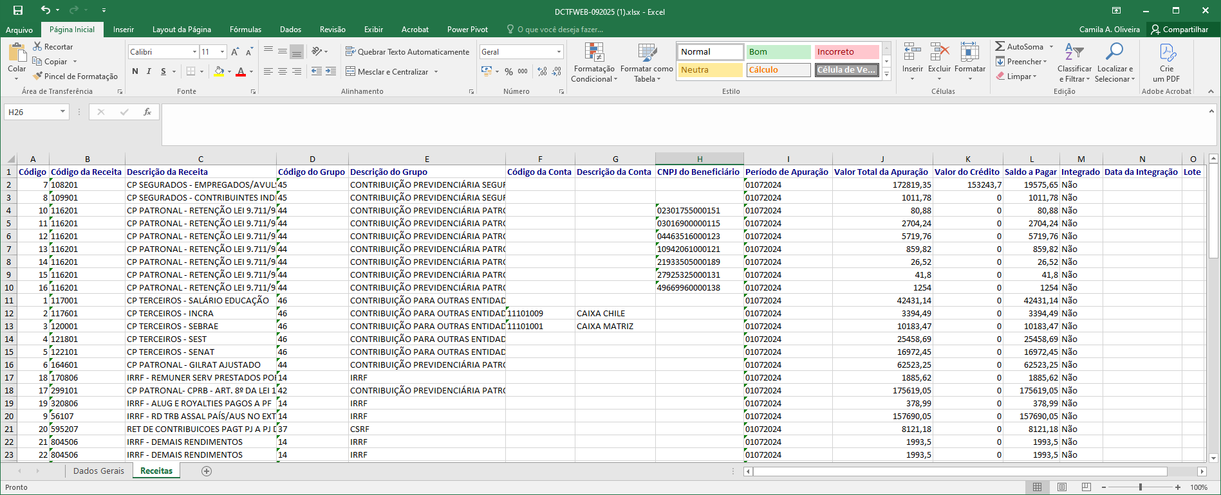The image size is (1221, 495).
Task: Switch to Dados Gerais sheet tab
Action: coord(98,471)
